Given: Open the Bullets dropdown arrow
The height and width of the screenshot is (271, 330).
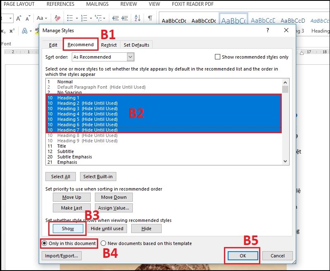Looking at the screenshot, I should click(77, 18).
